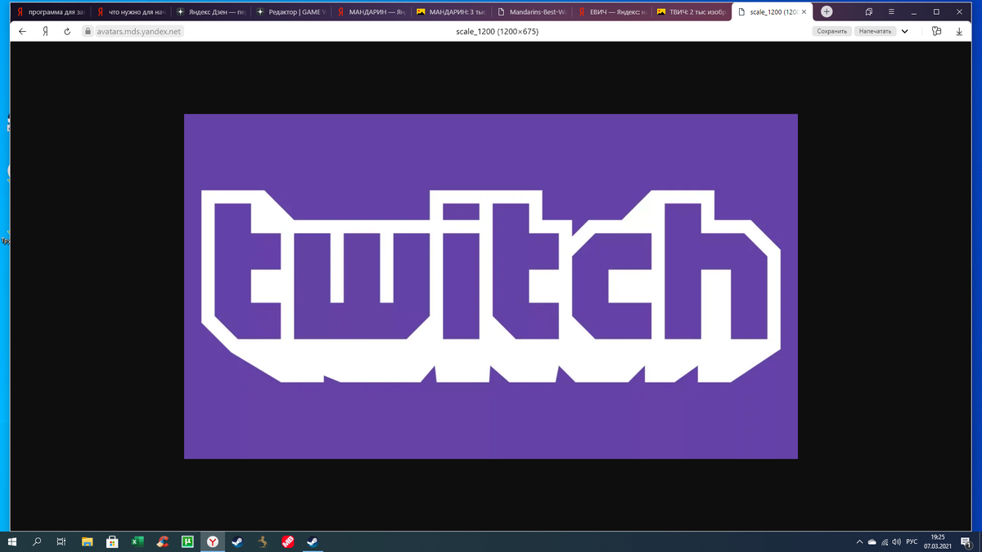Open the first Steam icon on taskbar
This screenshot has width=982, height=552.
[x=236, y=541]
